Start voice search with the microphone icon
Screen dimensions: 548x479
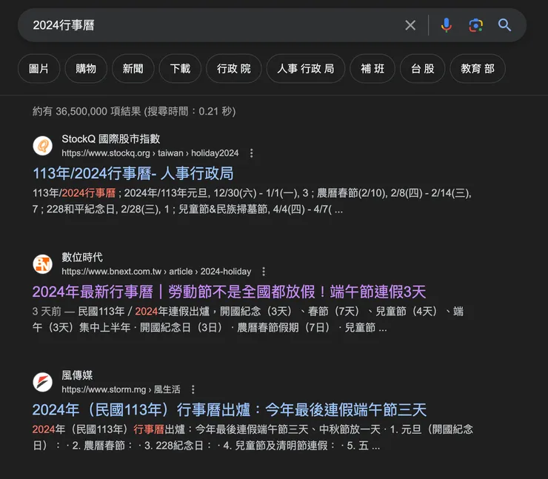(447, 25)
